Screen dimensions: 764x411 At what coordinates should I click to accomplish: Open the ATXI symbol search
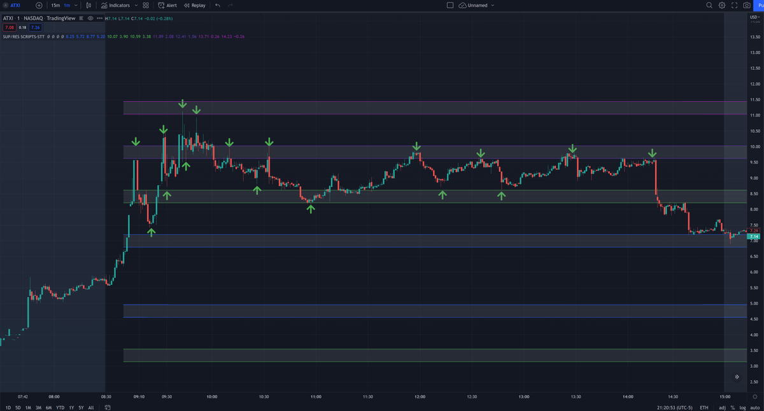[x=12, y=5]
